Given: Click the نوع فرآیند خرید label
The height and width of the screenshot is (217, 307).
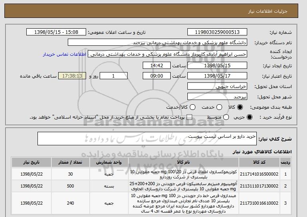Looking at the screenshot, I should 276,117.
